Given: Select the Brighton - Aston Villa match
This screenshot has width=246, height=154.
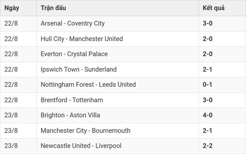Looking at the screenshot, I should [x=70, y=115].
